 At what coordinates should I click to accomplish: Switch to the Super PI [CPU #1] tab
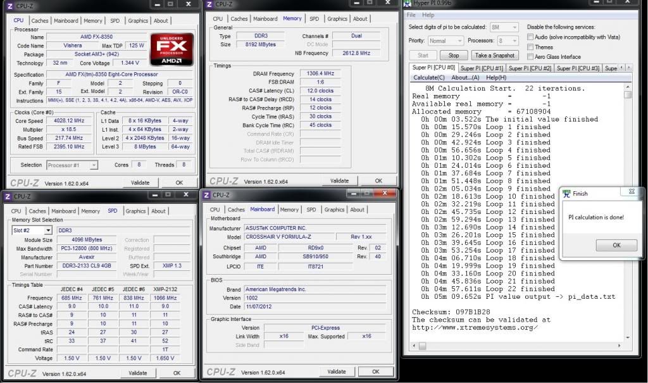482,68
